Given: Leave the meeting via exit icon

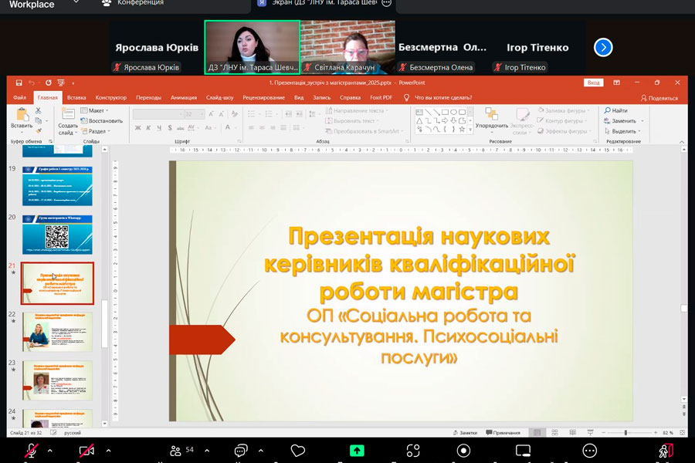Looking at the screenshot, I should pos(666,450).
